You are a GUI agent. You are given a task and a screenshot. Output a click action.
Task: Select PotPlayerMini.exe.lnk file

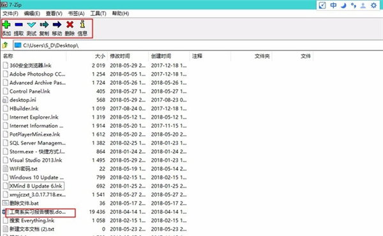click(34, 134)
